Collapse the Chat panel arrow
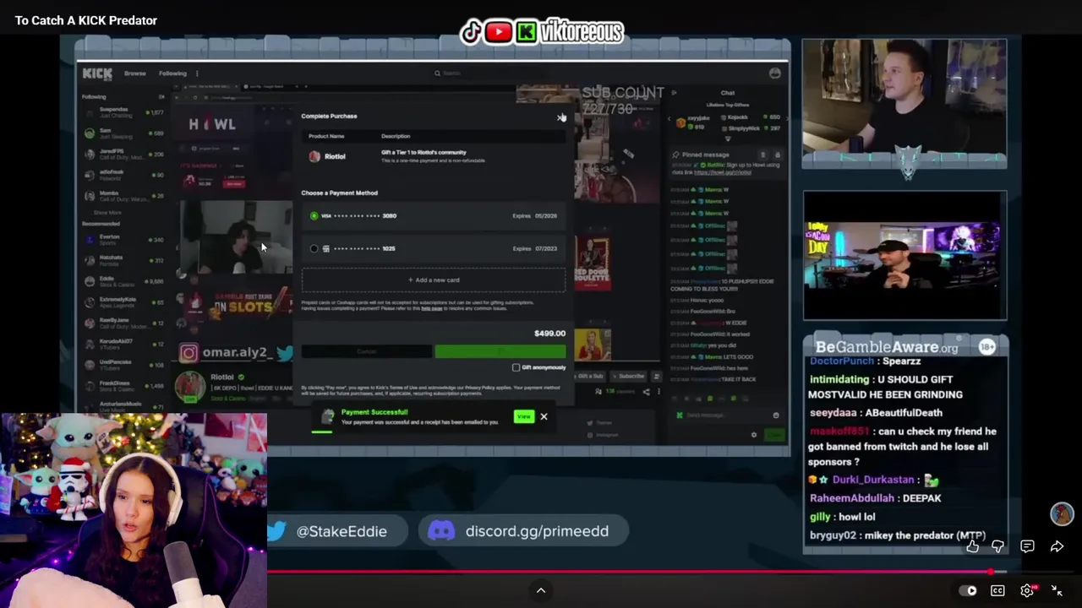1082x608 pixels. pyautogui.click(x=674, y=93)
